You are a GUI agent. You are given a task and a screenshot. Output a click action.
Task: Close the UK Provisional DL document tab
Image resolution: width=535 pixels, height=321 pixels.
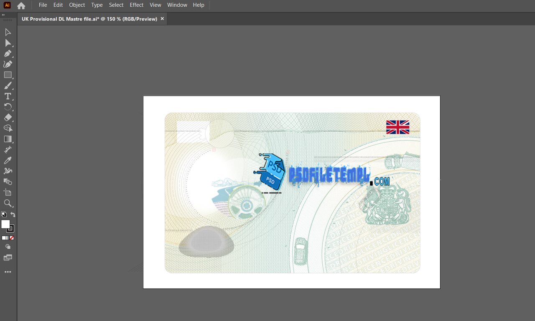tap(162, 19)
